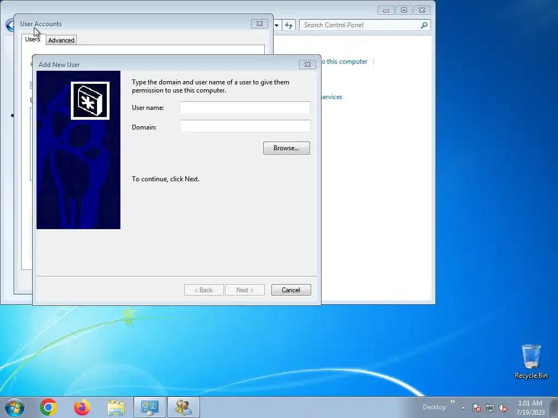Open Windows Explorer from taskbar
The height and width of the screenshot is (418, 558).
(116, 407)
